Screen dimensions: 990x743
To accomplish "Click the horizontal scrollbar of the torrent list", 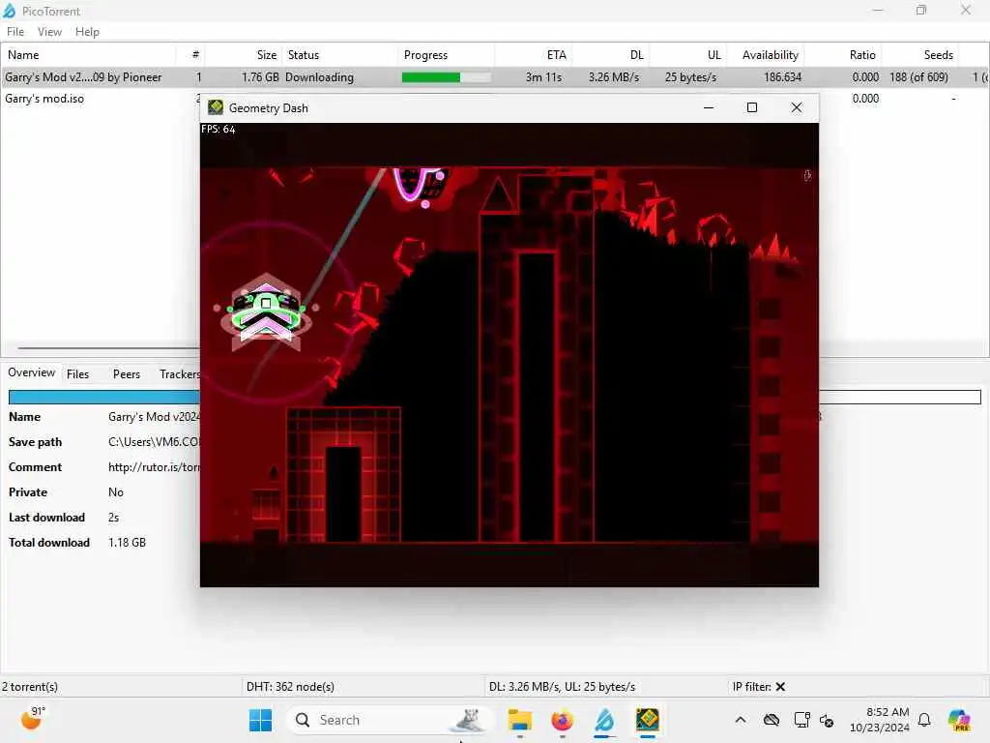I will pos(108,348).
